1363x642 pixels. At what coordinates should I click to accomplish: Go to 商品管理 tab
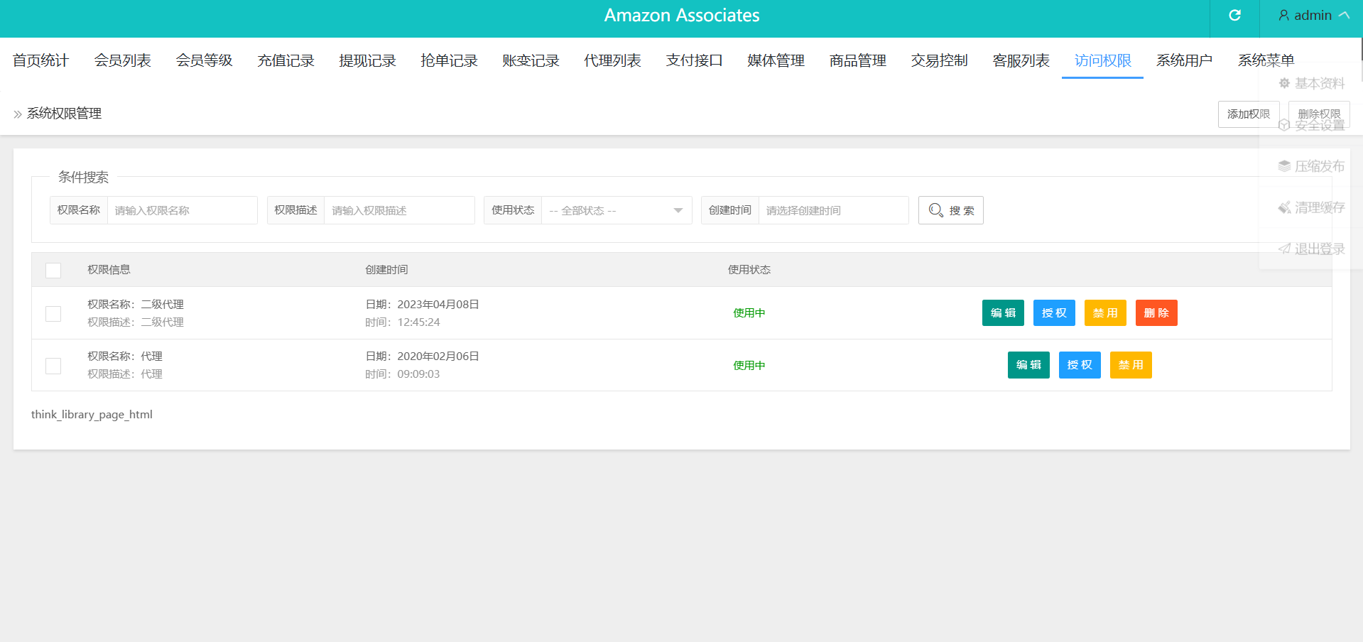[x=857, y=60]
